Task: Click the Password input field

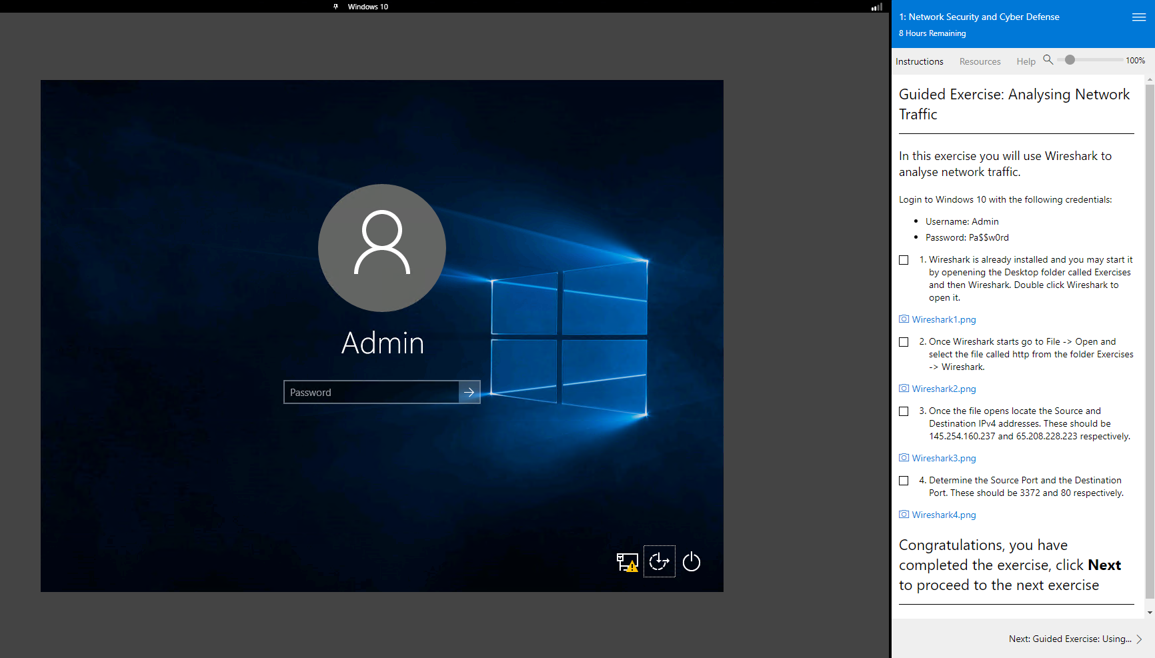Action: point(371,392)
